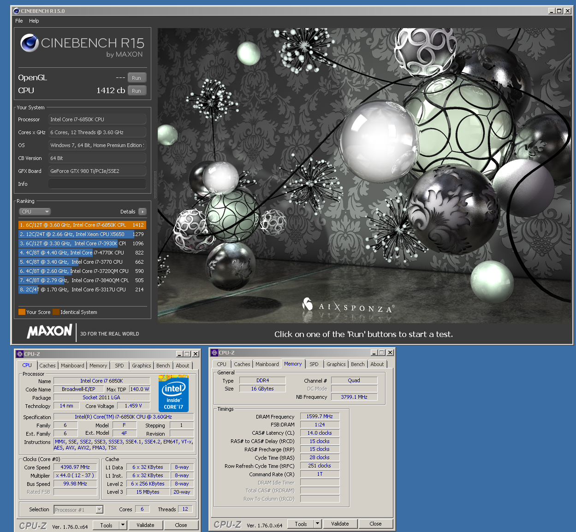Click the orange Your Score legend swatch

pos(22,312)
